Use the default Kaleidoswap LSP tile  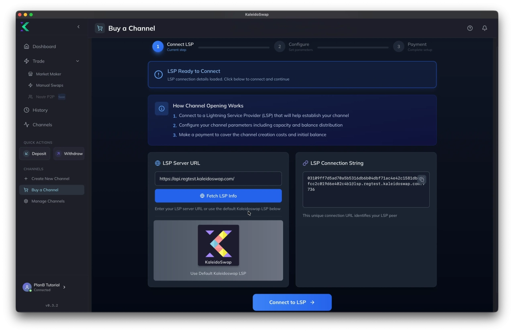click(x=218, y=250)
